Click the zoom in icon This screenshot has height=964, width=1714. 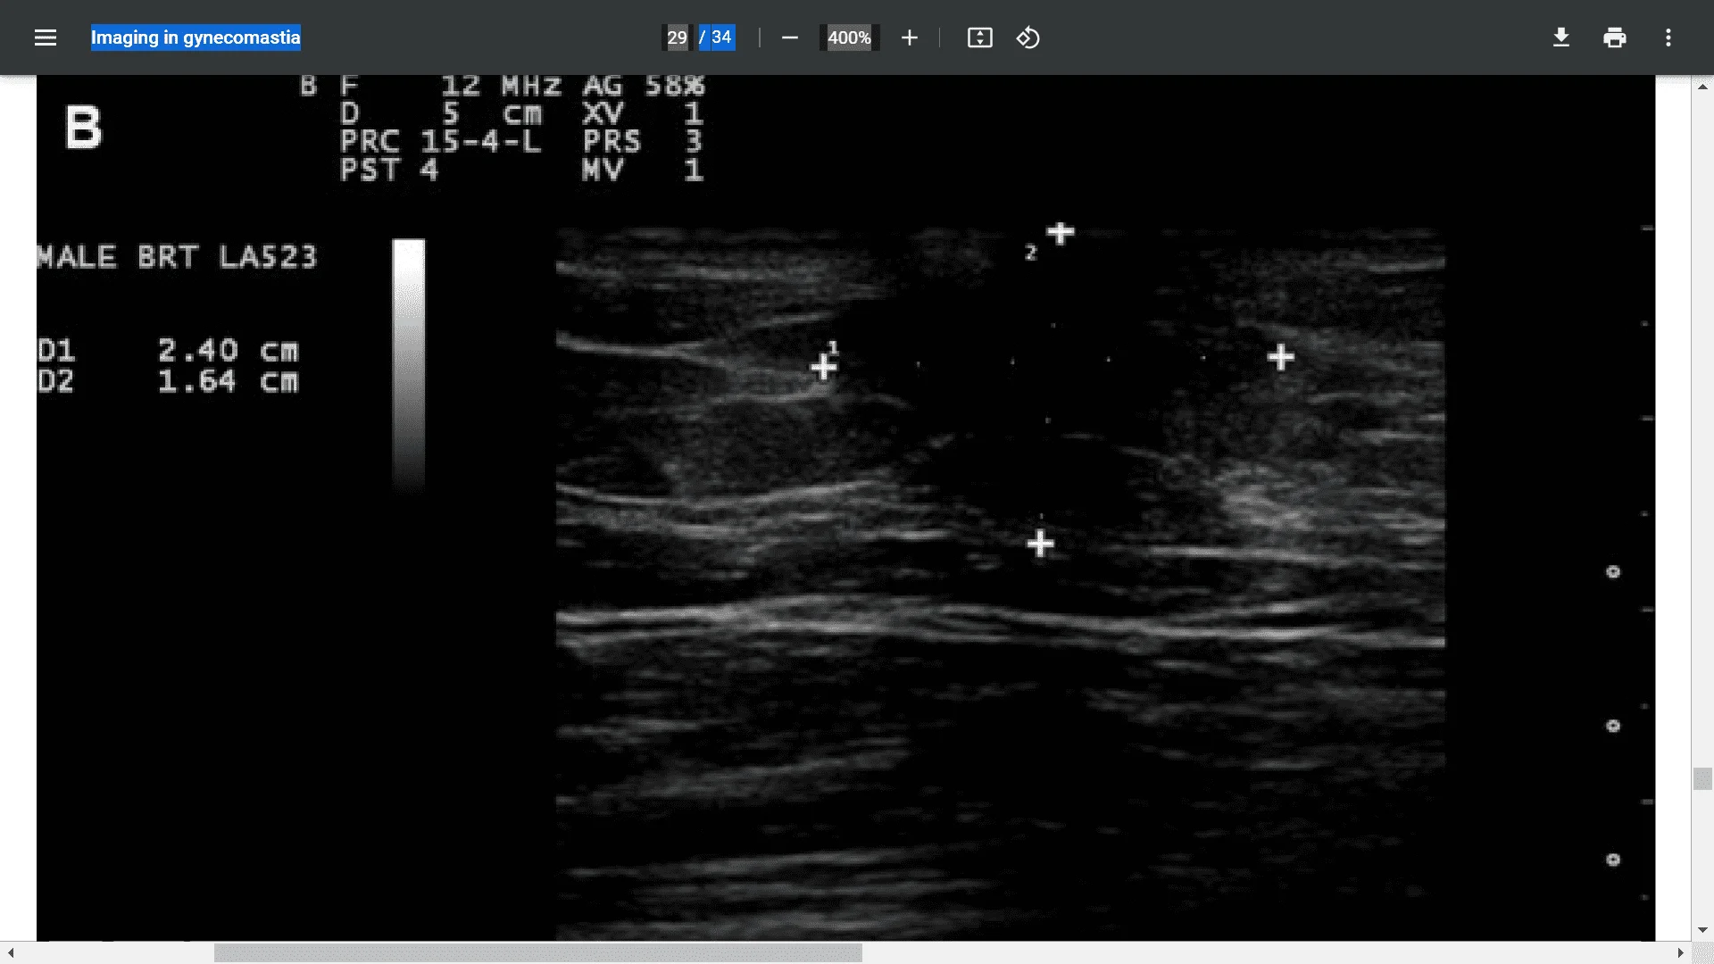909,37
